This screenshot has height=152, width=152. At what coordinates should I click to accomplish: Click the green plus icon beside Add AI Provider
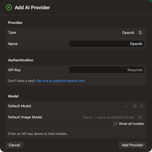(x=9, y=7)
